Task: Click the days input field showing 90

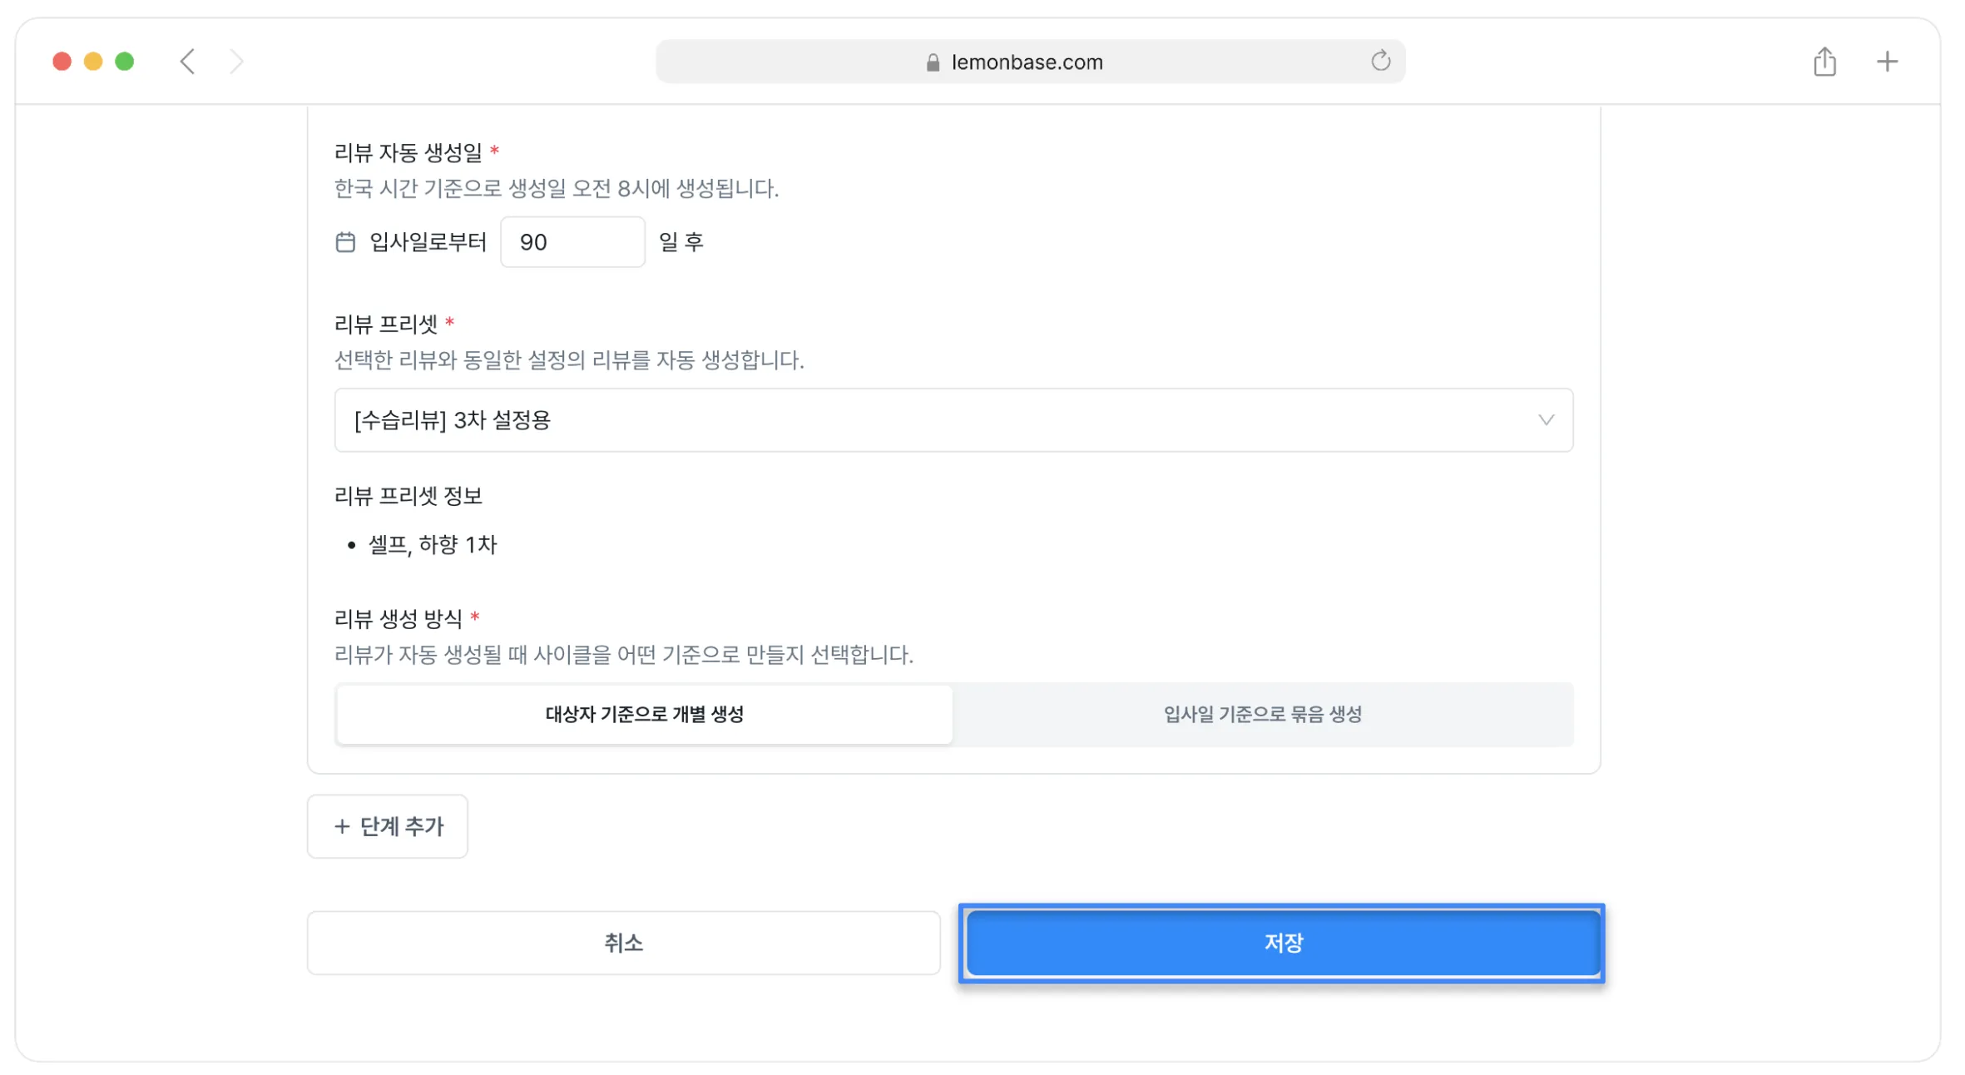Action: pyautogui.click(x=572, y=242)
